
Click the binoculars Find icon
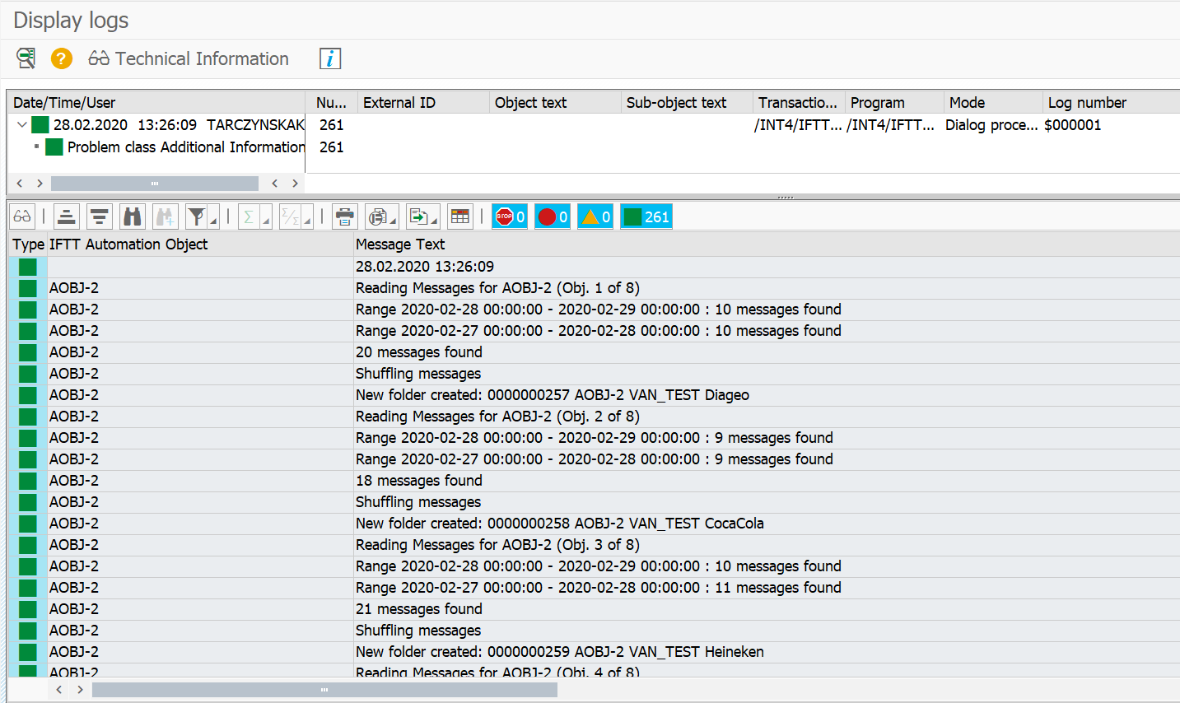tap(132, 217)
